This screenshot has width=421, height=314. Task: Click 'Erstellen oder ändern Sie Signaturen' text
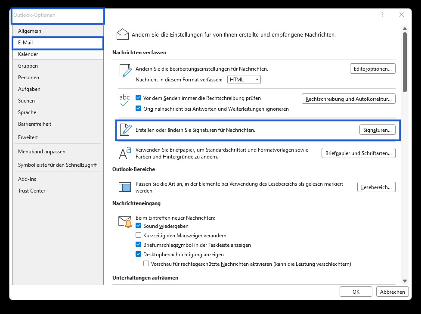tap(195, 130)
